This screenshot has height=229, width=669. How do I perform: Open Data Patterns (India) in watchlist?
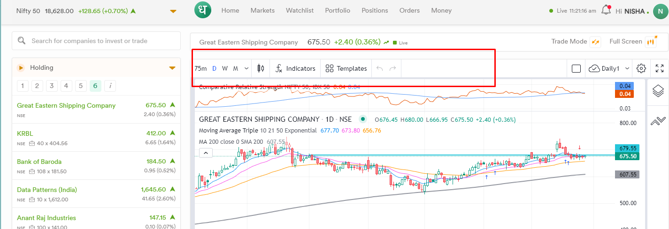[x=96, y=194]
